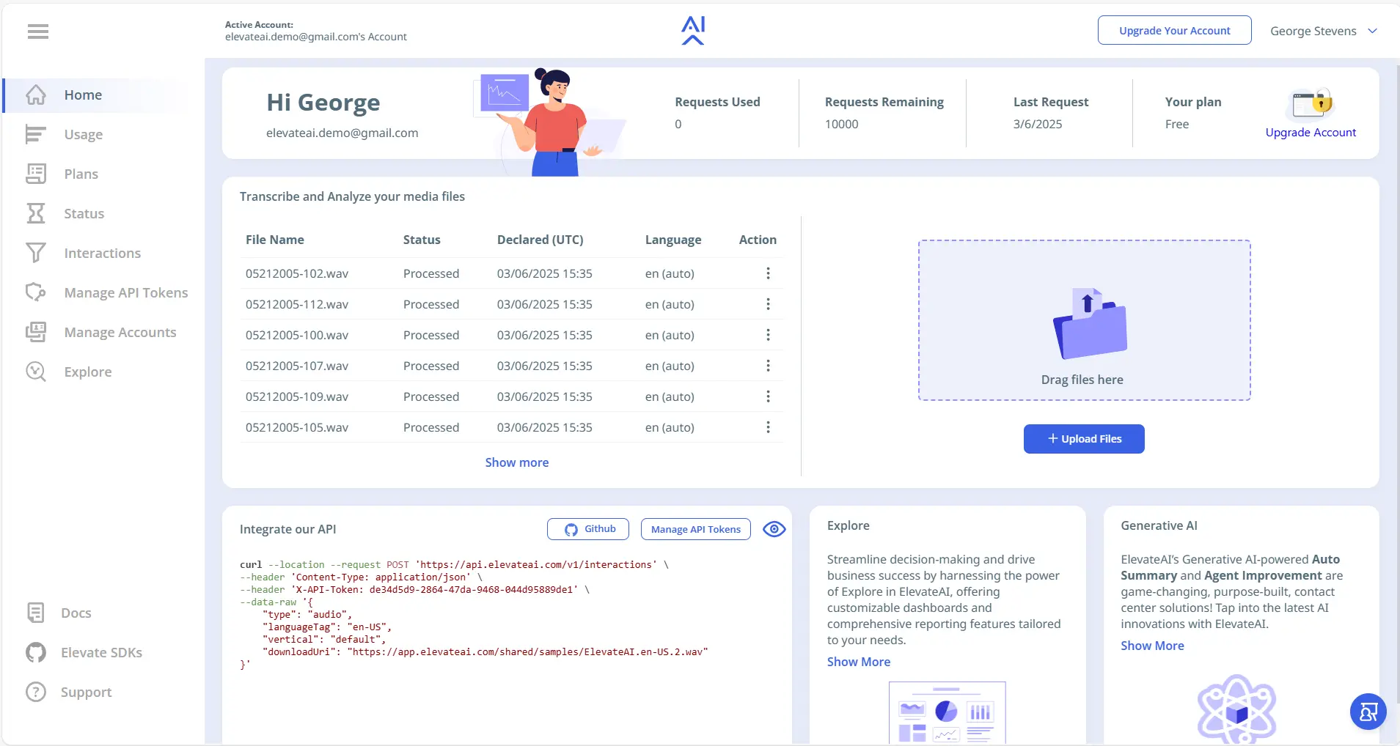
Task: Navigate to Interactions label
Action: point(103,253)
